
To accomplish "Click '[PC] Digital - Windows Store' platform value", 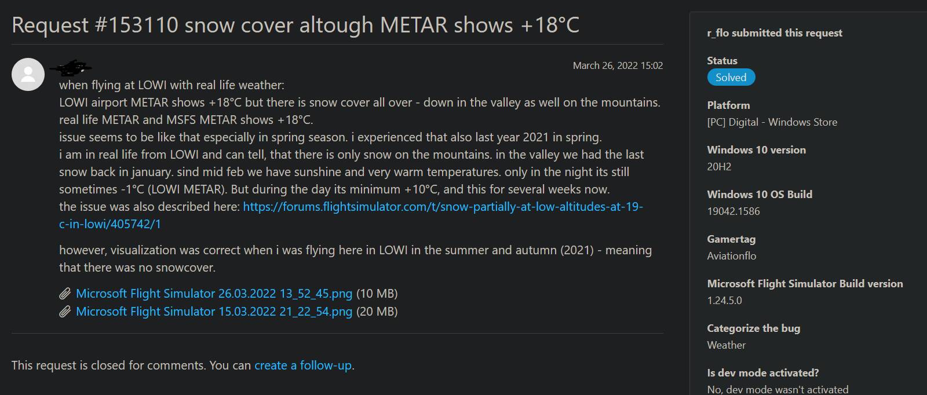I will click(772, 122).
